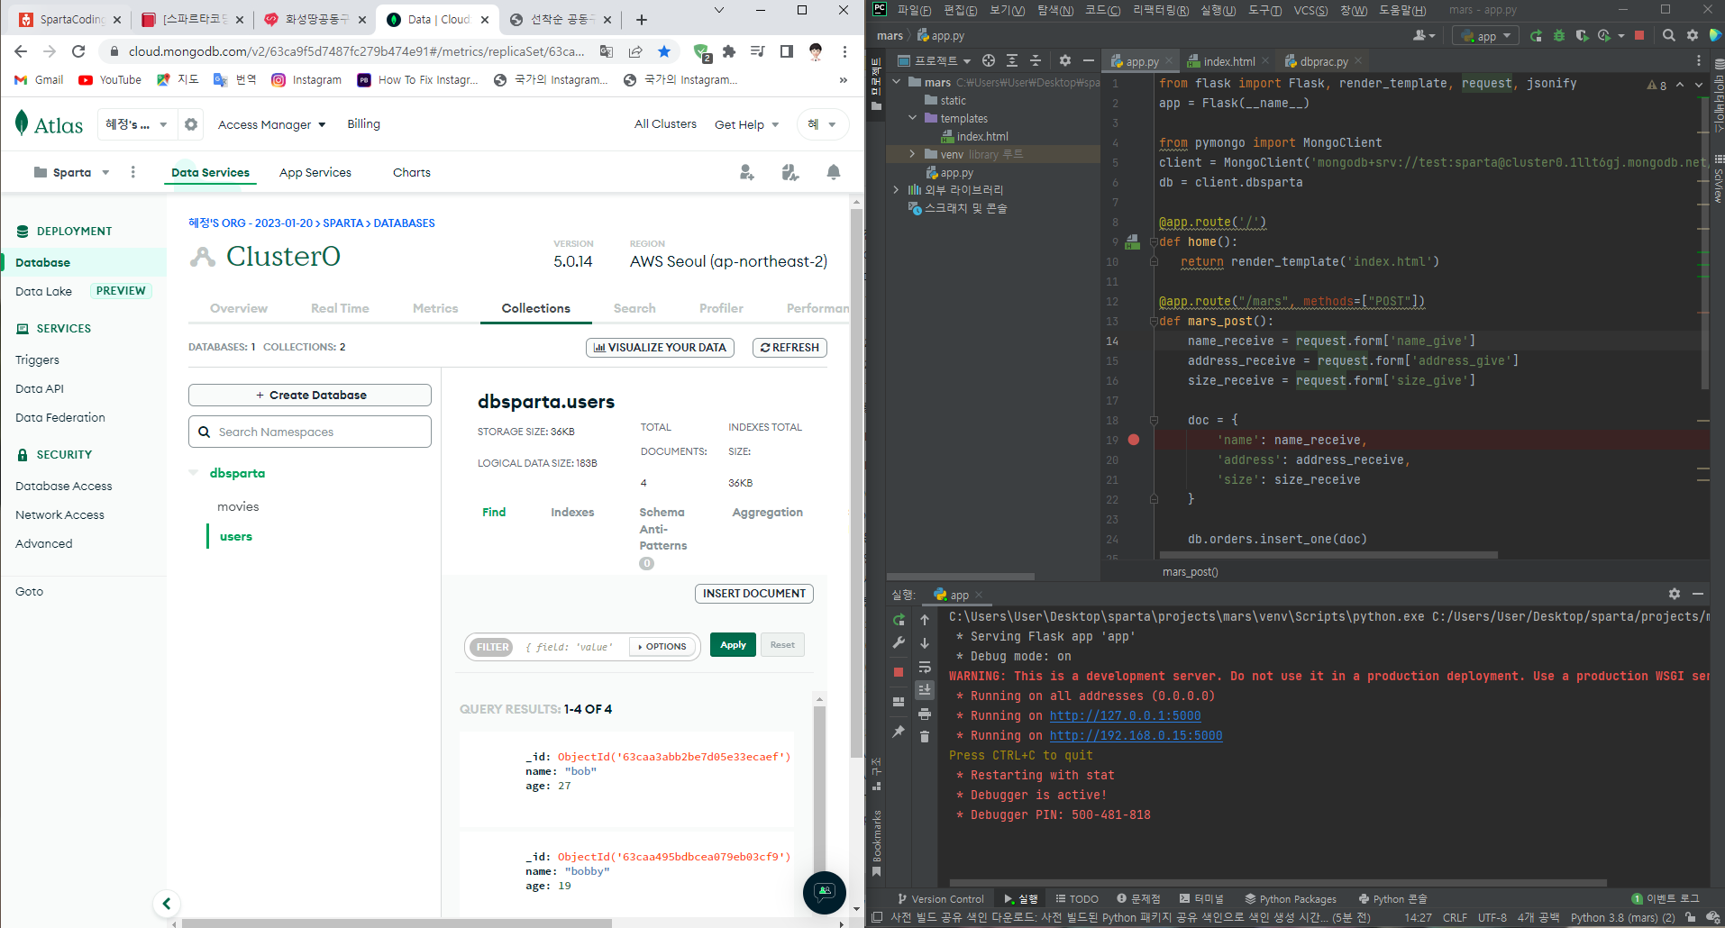This screenshot has width=1725, height=928.
Task: Open Sparta project dropdown in Atlas
Action: (x=71, y=172)
